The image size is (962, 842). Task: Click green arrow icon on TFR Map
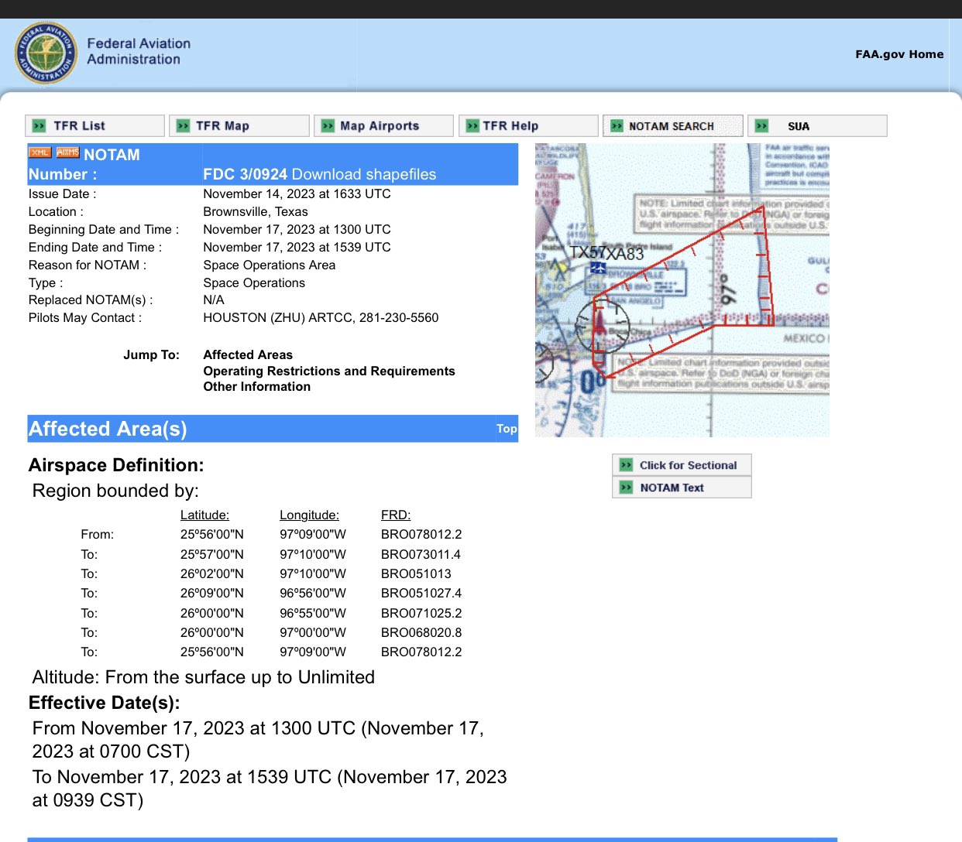[183, 125]
